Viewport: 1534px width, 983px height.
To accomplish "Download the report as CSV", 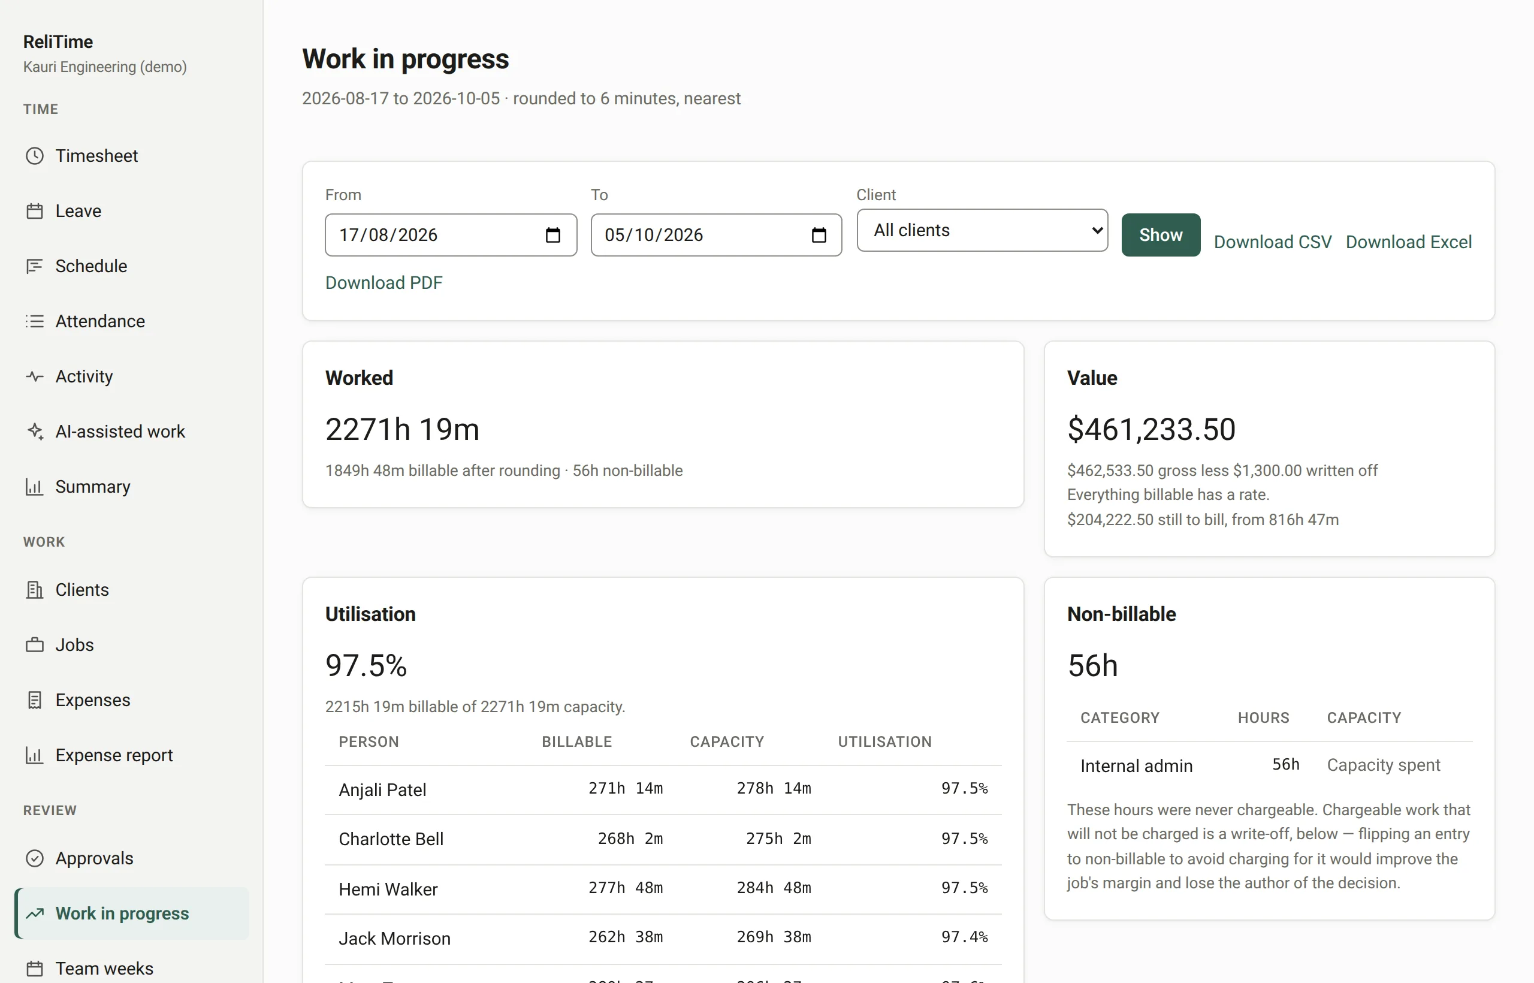I will coord(1272,242).
